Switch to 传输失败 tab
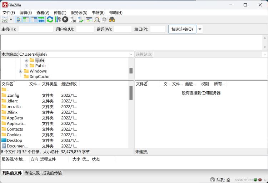The image size is (268, 183). tap(32, 173)
